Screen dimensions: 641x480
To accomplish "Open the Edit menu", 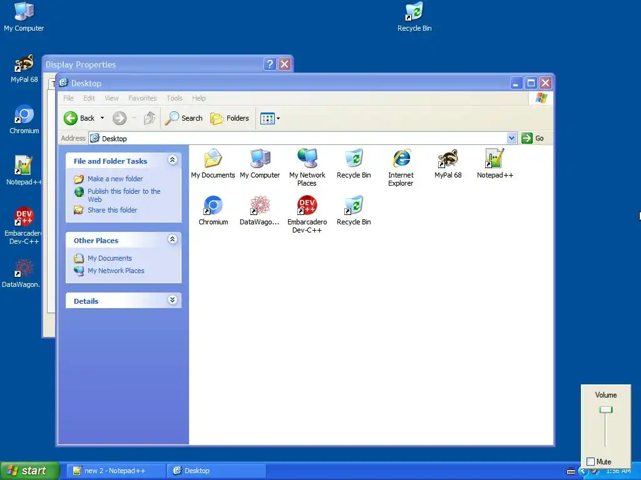I will coord(89,98).
